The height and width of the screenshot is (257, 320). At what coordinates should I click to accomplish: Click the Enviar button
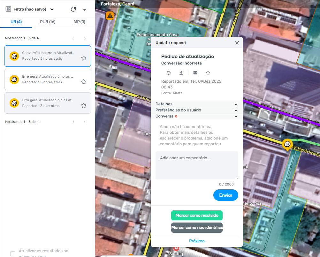tap(225, 195)
